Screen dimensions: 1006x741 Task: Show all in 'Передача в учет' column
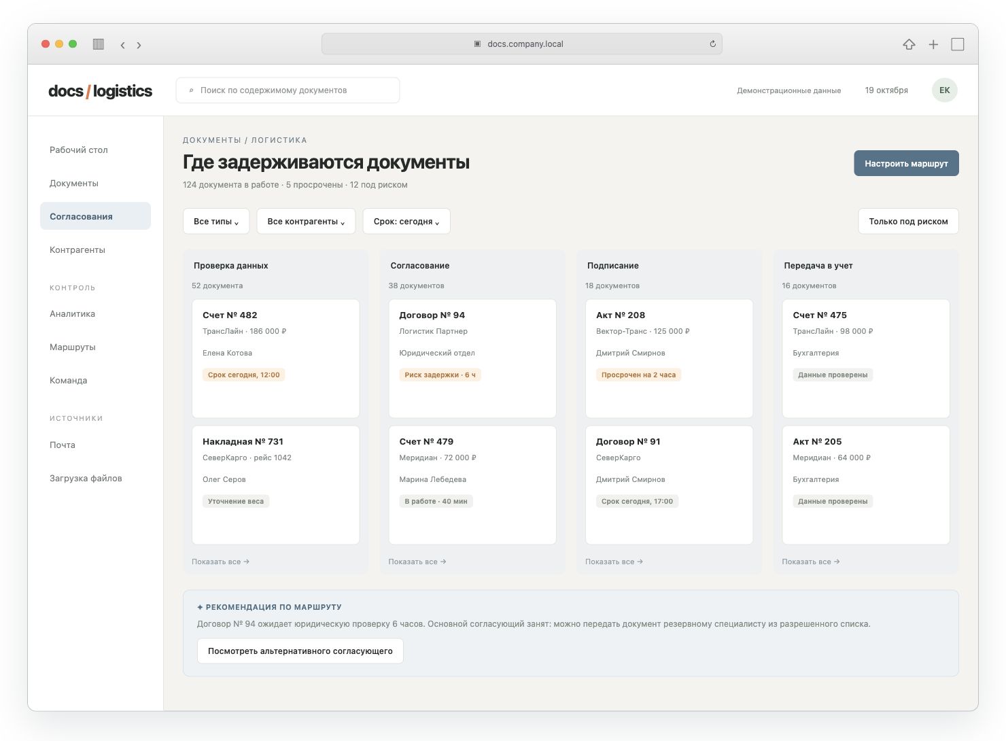click(x=811, y=562)
